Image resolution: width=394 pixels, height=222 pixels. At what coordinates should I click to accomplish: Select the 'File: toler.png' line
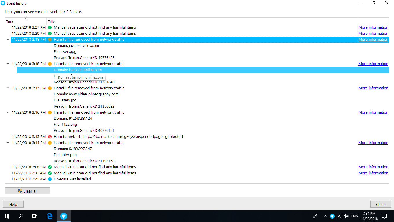[65, 155]
